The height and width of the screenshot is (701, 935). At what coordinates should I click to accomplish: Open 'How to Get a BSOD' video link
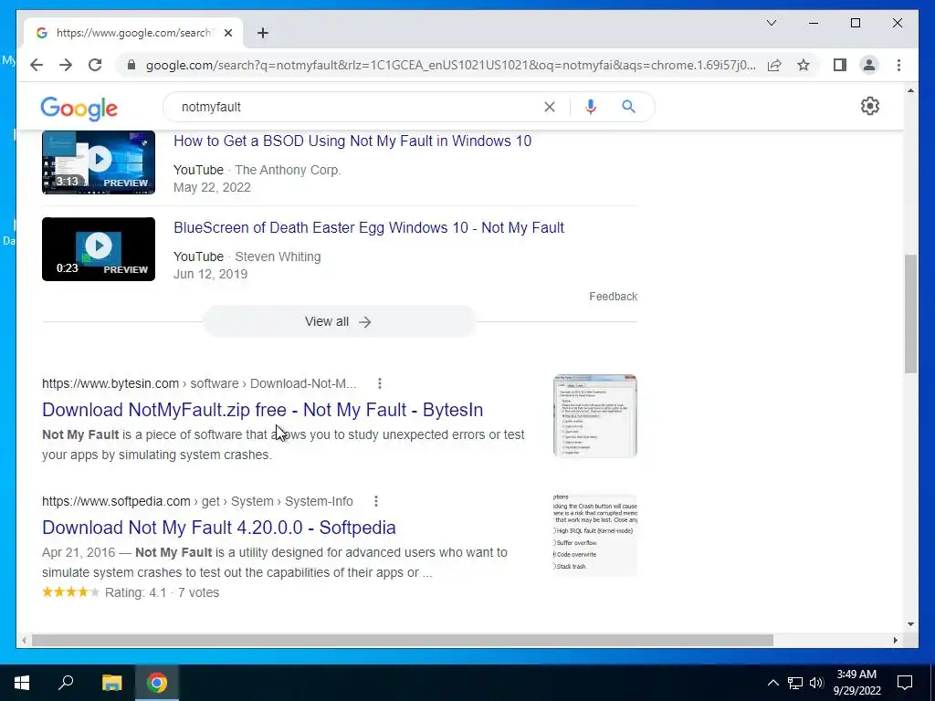(352, 141)
